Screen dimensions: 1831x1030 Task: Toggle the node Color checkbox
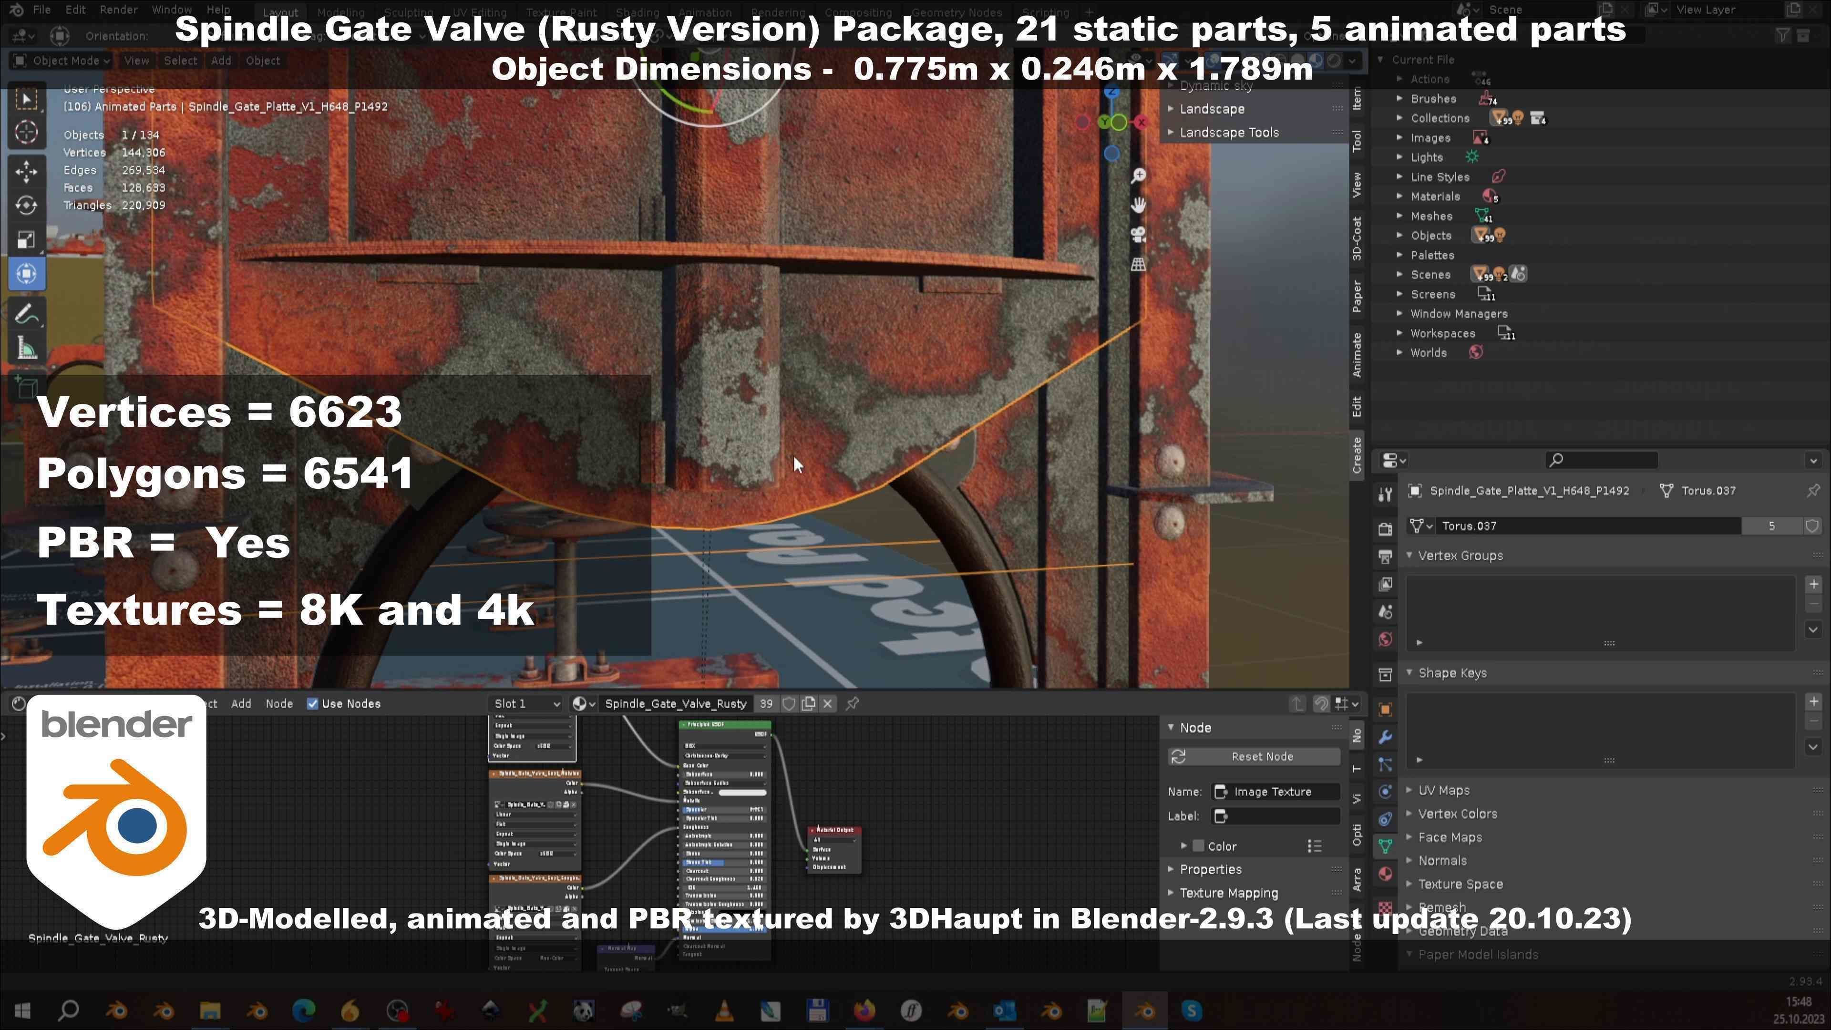point(1198,846)
